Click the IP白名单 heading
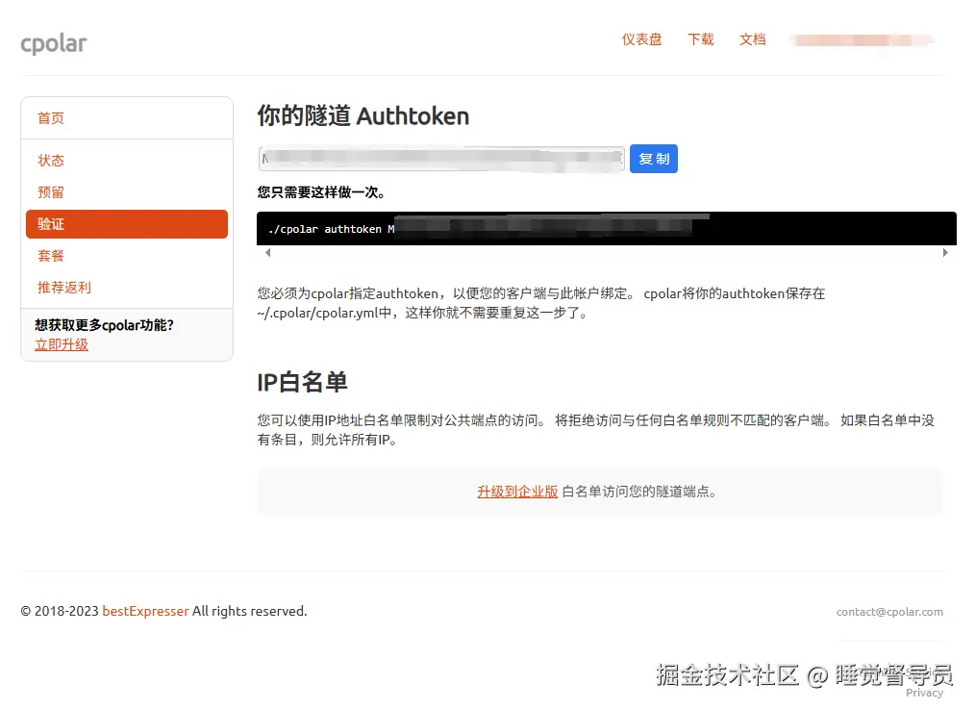Viewport: 975px width, 709px height. [x=302, y=382]
